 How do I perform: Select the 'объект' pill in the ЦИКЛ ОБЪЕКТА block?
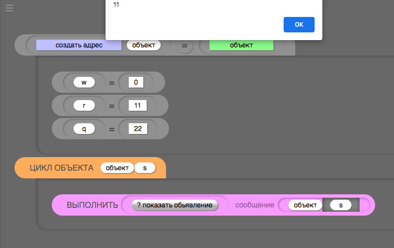pos(117,168)
